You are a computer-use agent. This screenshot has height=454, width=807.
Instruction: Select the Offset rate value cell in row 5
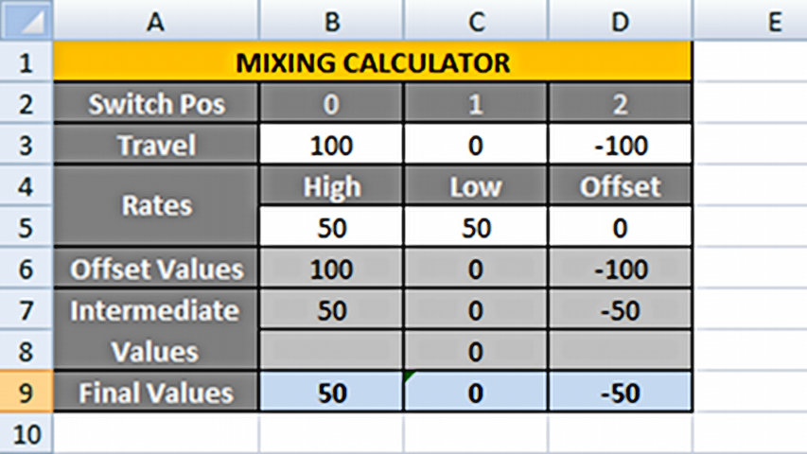tap(621, 228)
